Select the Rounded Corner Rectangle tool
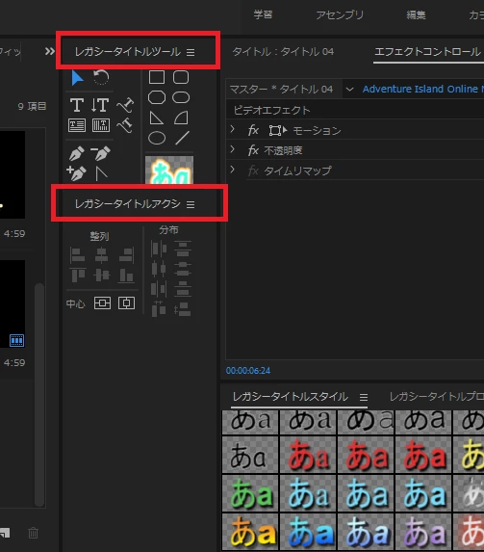The height and width of the screenshot is (552, 484). click(x=181, y=77)
